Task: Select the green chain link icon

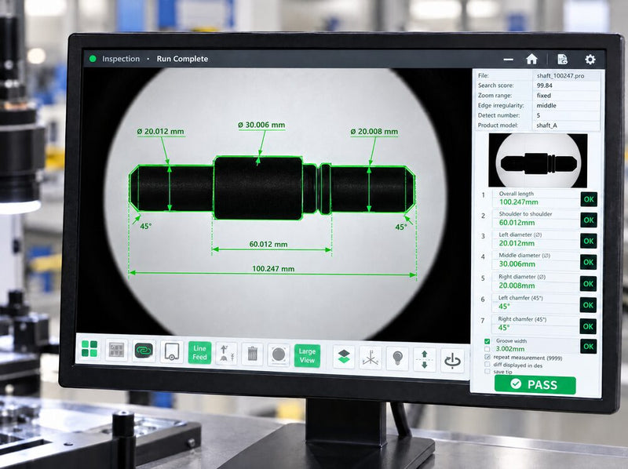Action: 144,351
